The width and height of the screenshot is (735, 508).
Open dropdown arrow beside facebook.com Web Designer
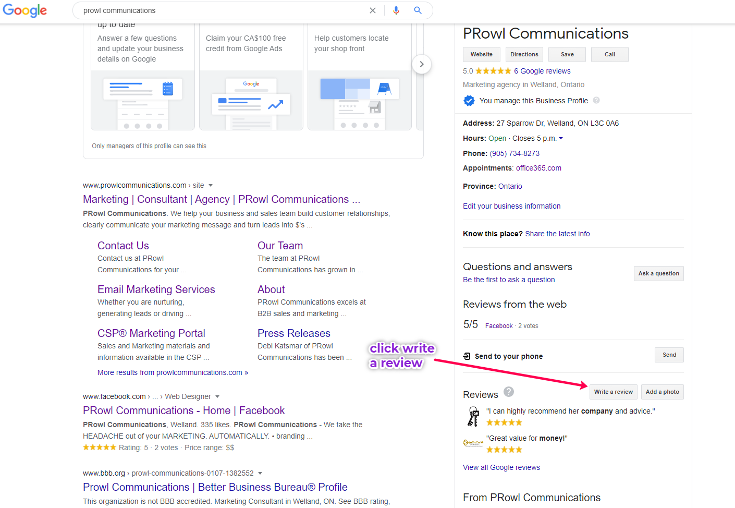217,396
